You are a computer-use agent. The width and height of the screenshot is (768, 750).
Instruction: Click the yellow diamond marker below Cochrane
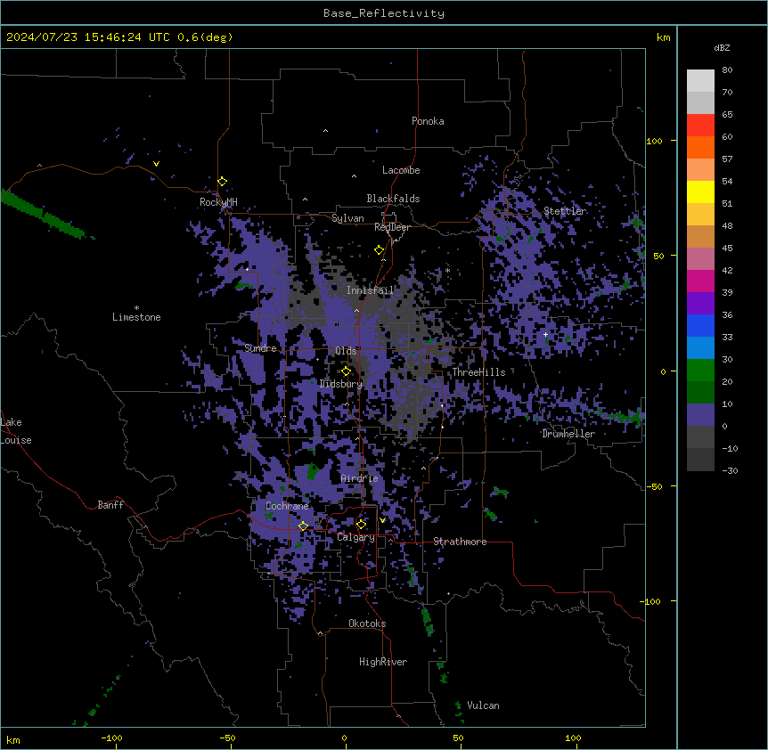[303, 526]
